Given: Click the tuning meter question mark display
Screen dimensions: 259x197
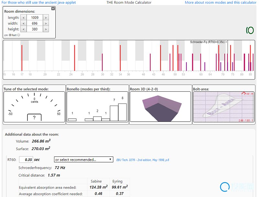Looking at the screenshot, I should [34, 118].
